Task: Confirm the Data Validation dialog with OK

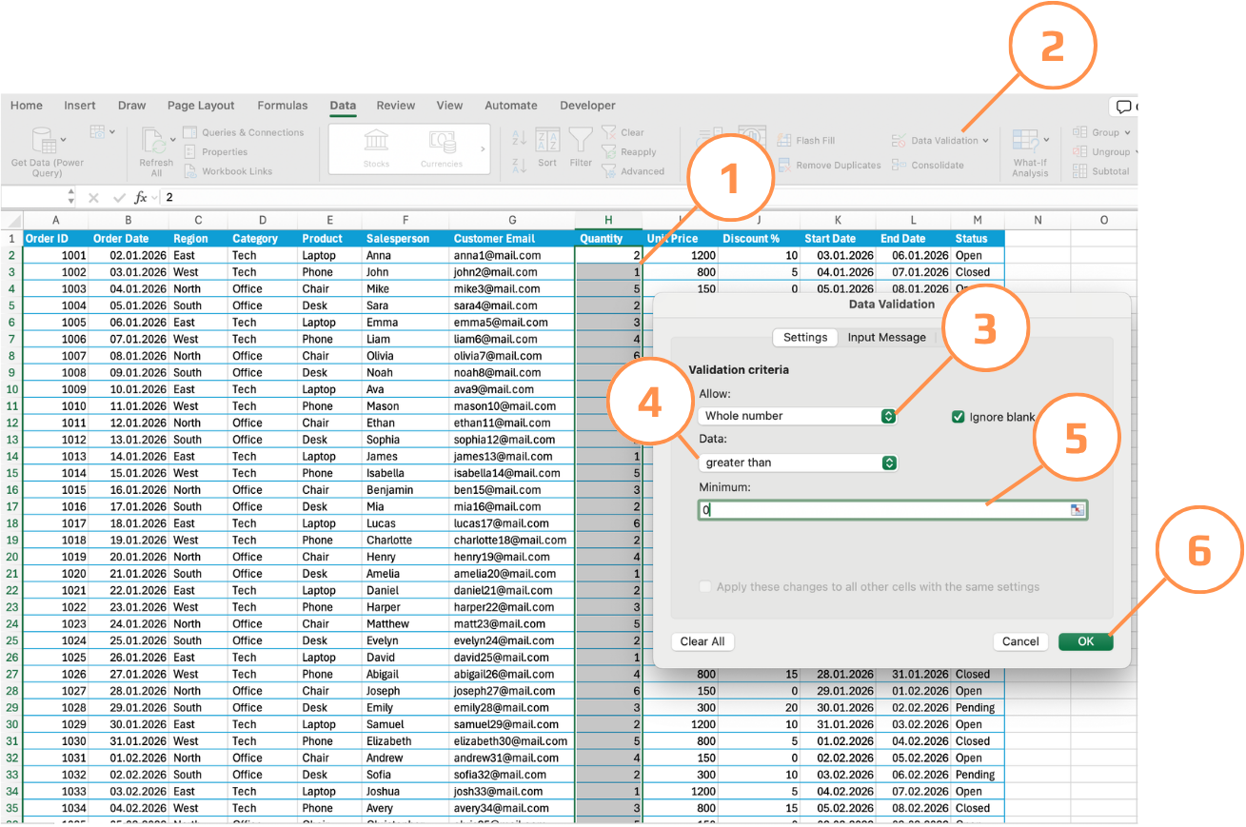Action: (x=1085, y=641)
